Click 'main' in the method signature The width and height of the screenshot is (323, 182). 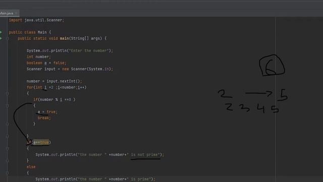pos(64,38)
